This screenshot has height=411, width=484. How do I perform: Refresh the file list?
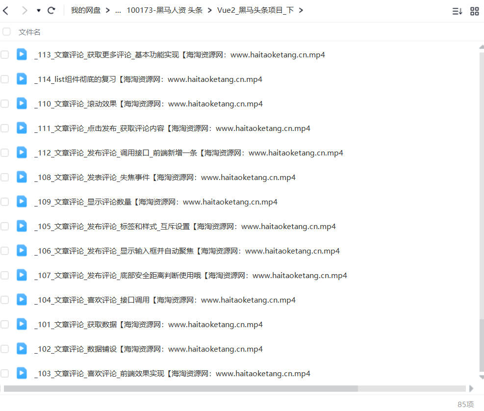(x=51, y=10)
